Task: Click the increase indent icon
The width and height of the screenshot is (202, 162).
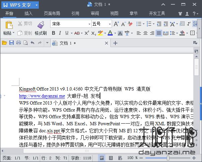Action: click(x=166, y=24)
